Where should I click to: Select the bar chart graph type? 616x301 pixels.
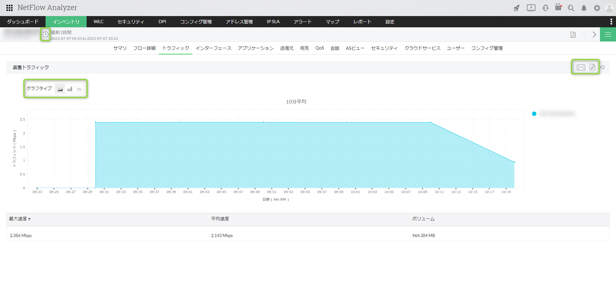[70, 89]
